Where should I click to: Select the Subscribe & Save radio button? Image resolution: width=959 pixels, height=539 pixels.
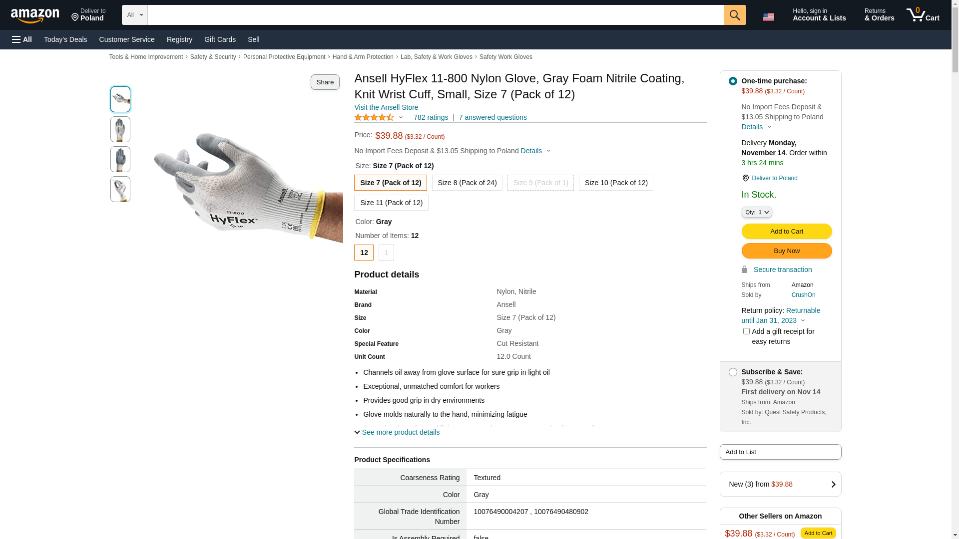tap(733, 372)
